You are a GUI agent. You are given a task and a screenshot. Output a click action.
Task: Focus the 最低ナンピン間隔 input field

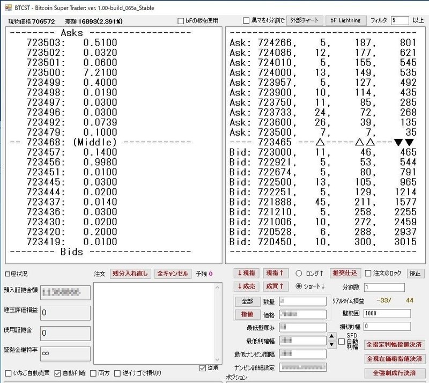[303, 353]
